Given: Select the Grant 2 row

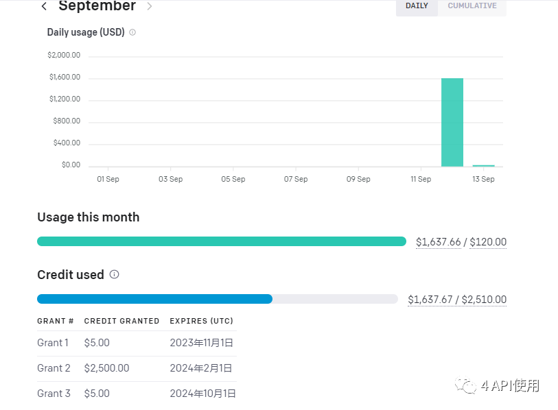Looking at the screenshot, I should pos(136,368).
